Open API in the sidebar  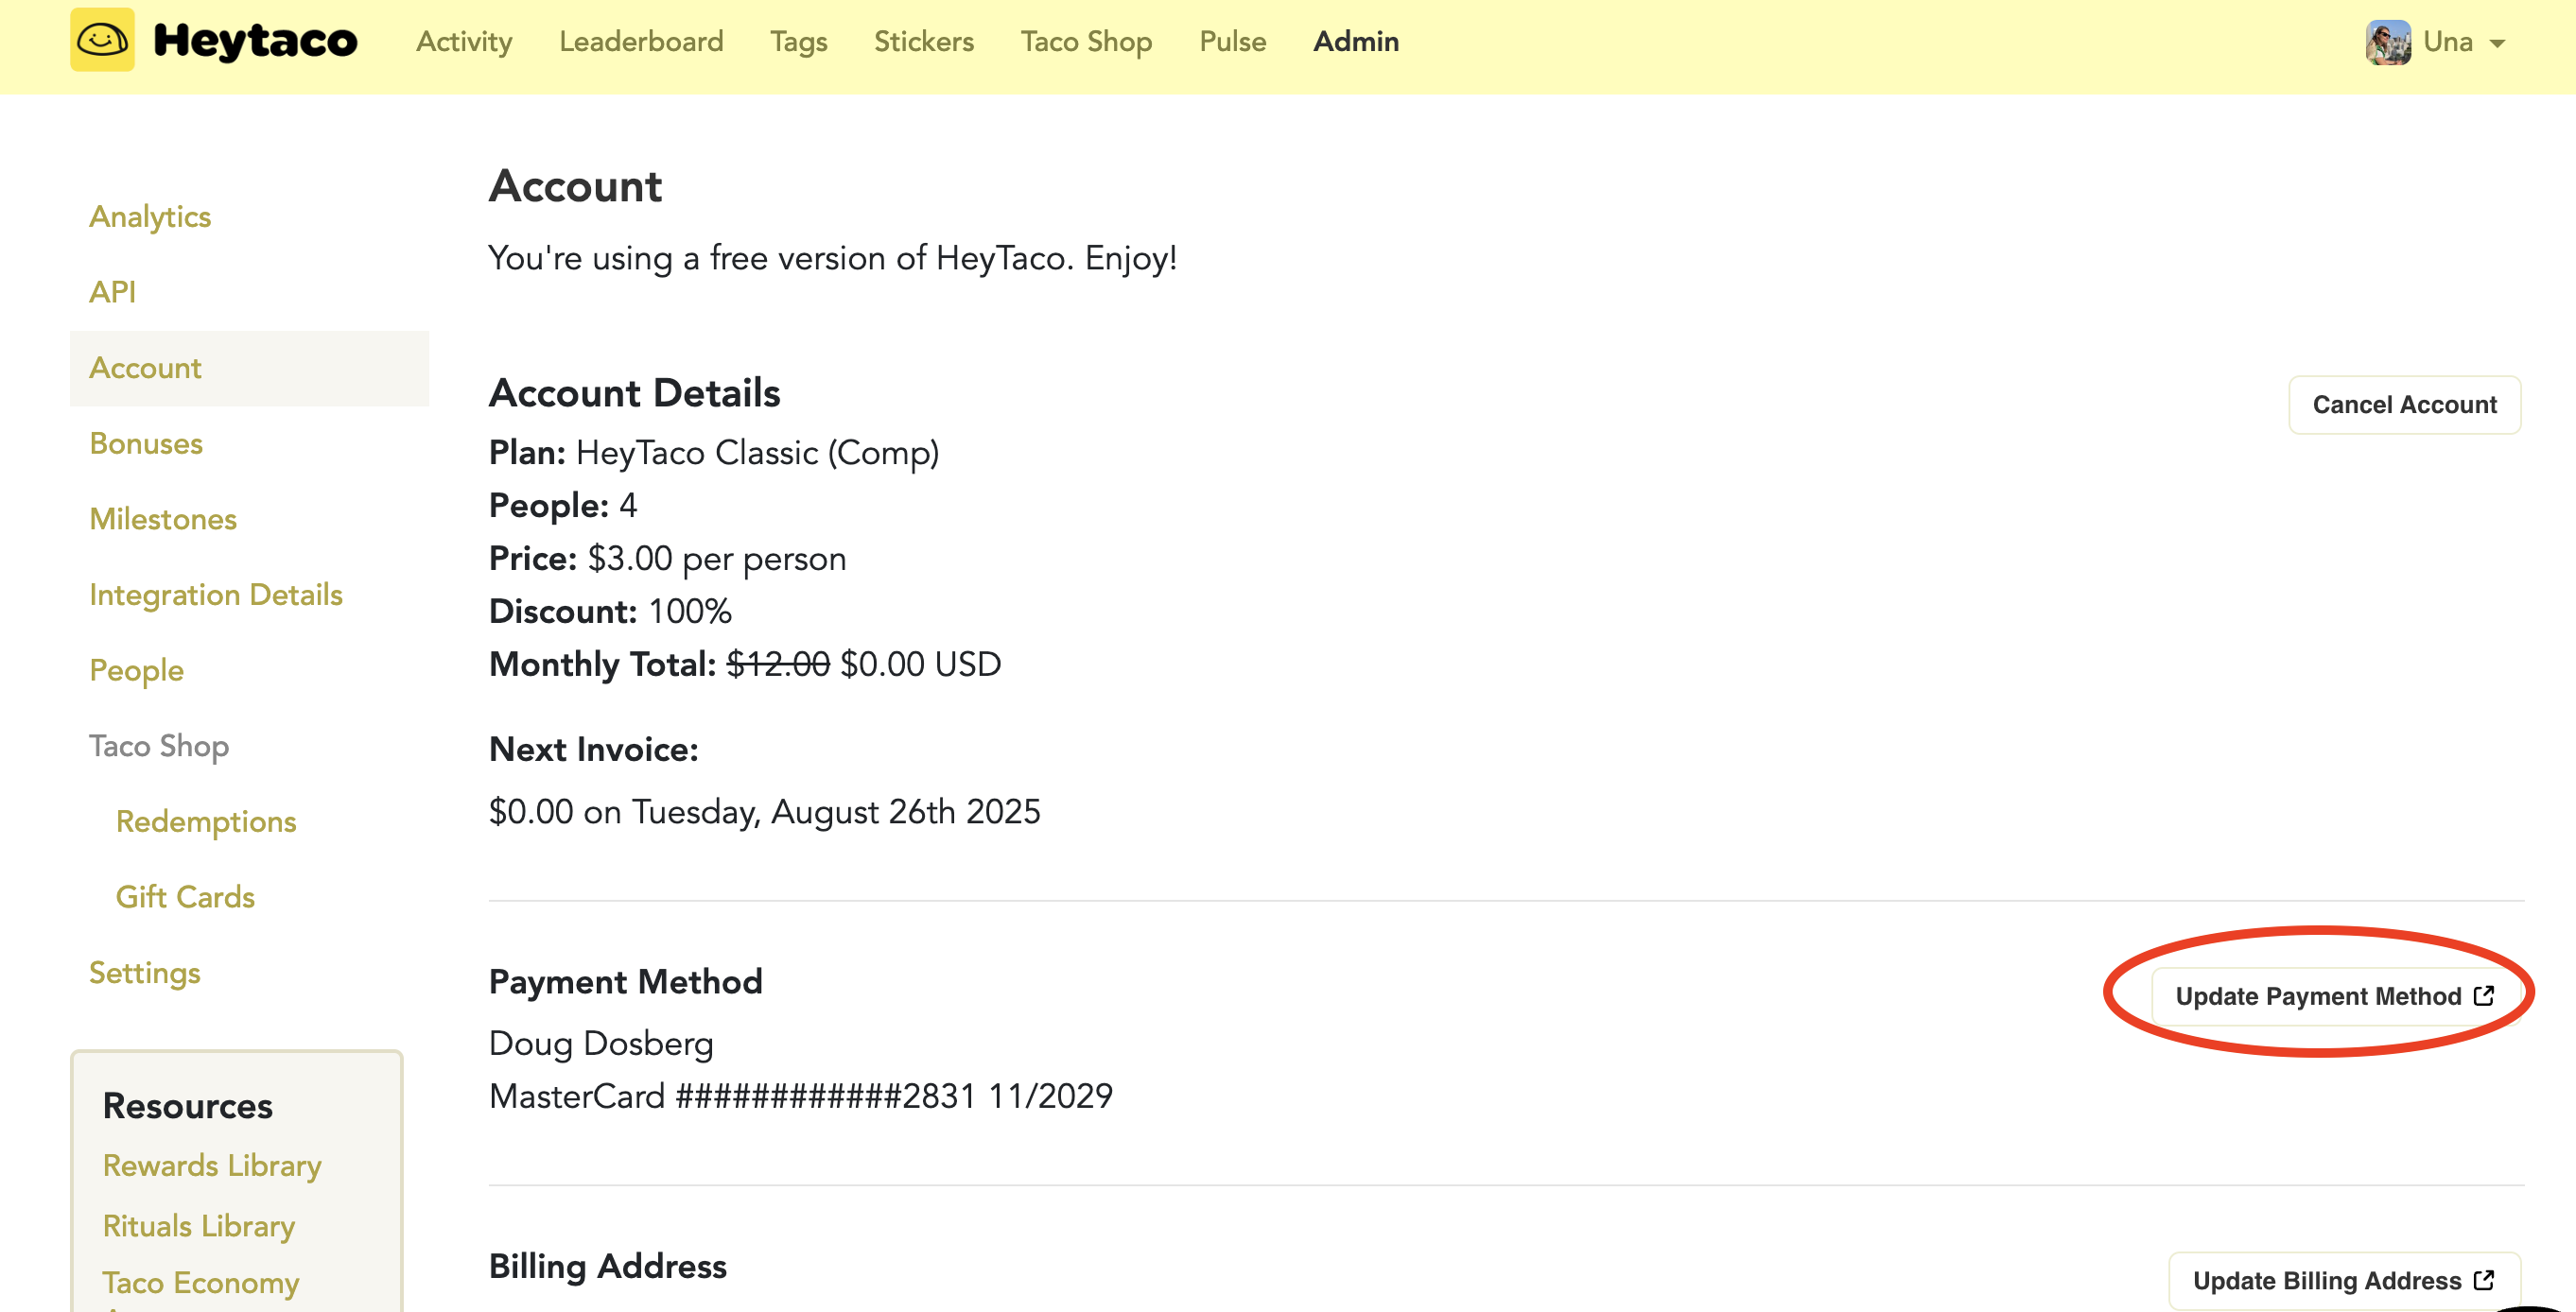112,292
